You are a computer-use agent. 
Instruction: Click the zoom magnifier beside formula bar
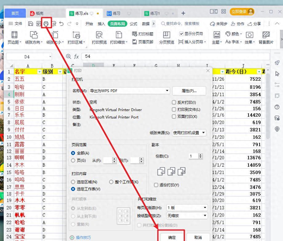tap(68, 56)
